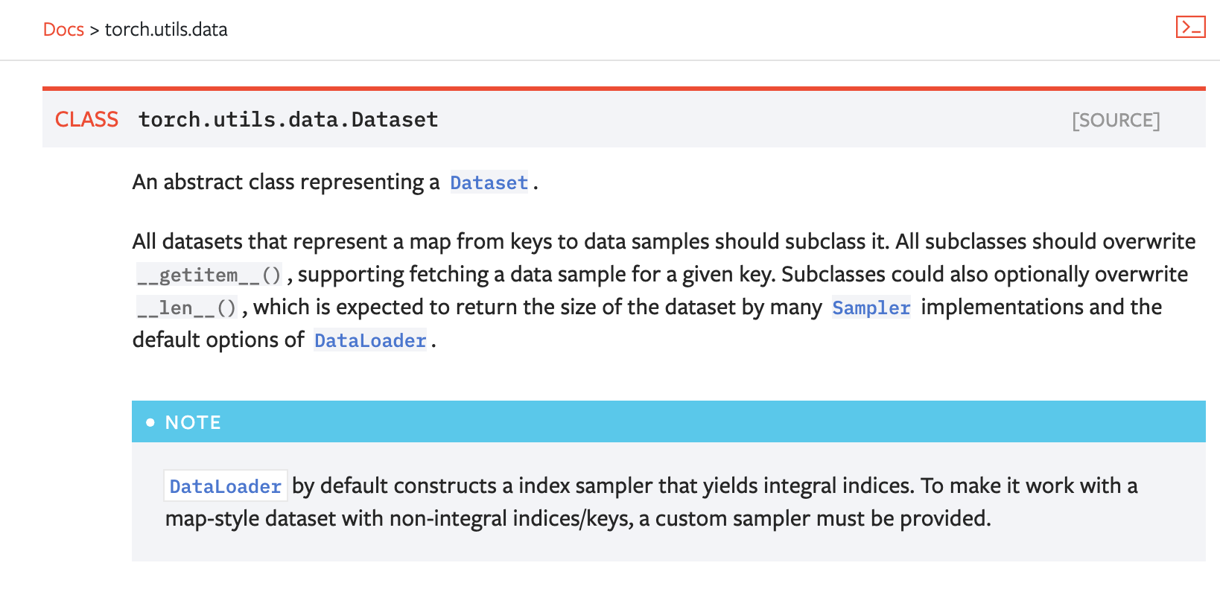Image resolution: width=1220 pixels, height=589 pixels.
Task: Click the paragraph starting "All datasets that represent"
Action: tap(664, 290)
